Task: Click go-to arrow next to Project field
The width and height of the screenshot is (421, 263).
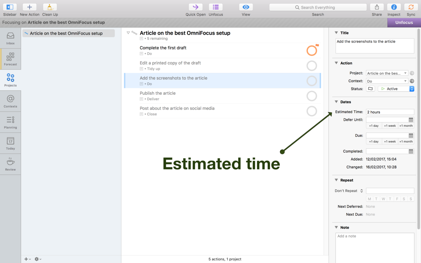Action: click(x=412, y=73)
